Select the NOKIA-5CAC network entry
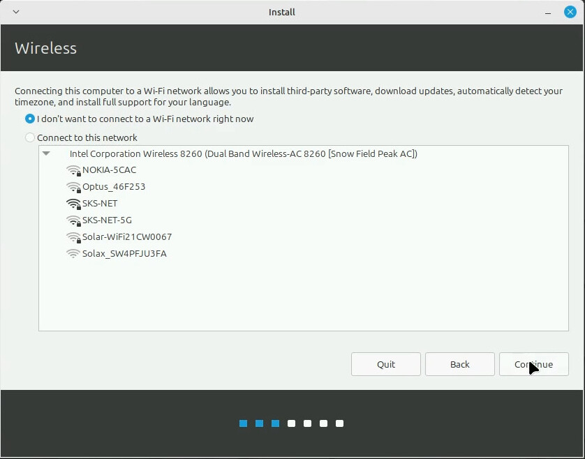The image size is (585, 459). tap(109, 170)
